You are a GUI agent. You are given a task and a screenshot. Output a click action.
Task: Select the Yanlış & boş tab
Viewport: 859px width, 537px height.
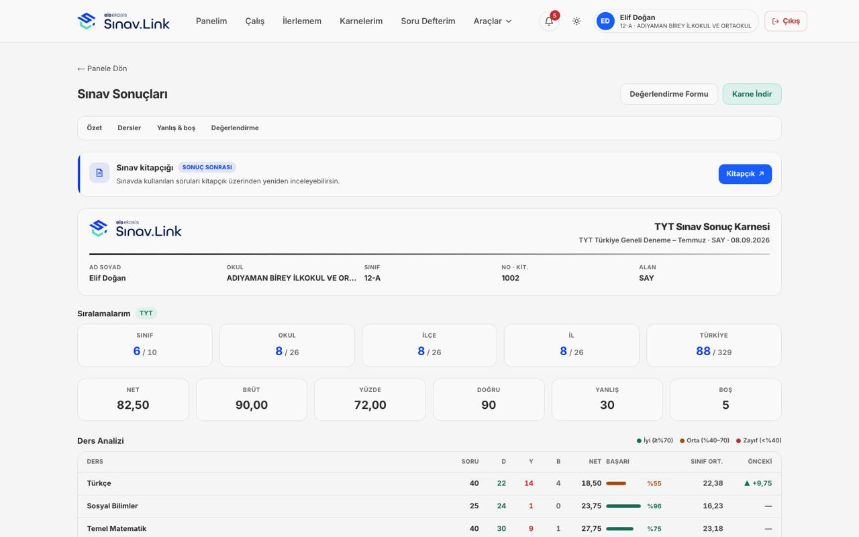click(176, 128)
